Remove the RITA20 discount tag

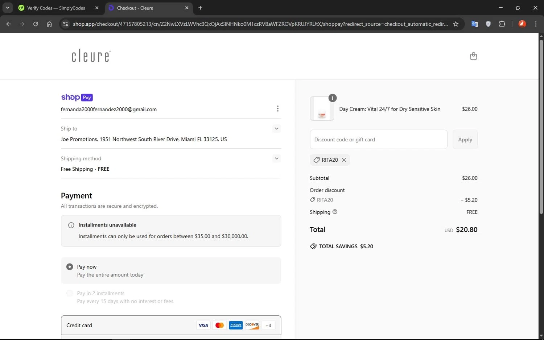coord(344,160)
